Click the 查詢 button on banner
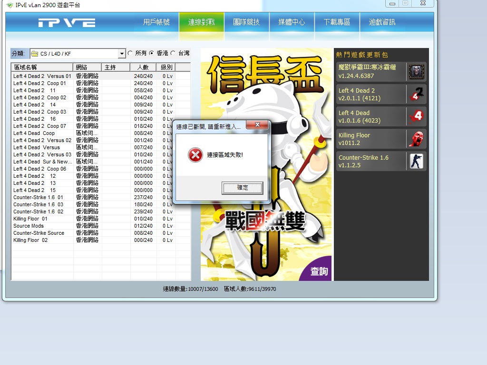Screen dimensions: 487x365 [x=319, y=271]
